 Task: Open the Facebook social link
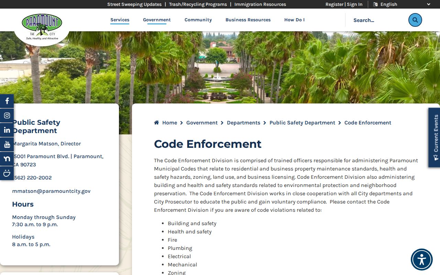click(x=7, y=101)
